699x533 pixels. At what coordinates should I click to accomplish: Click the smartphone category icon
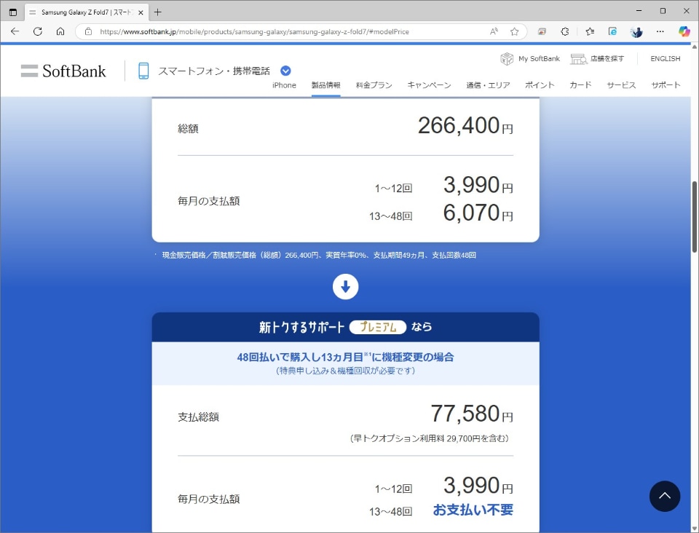(143, 71)
